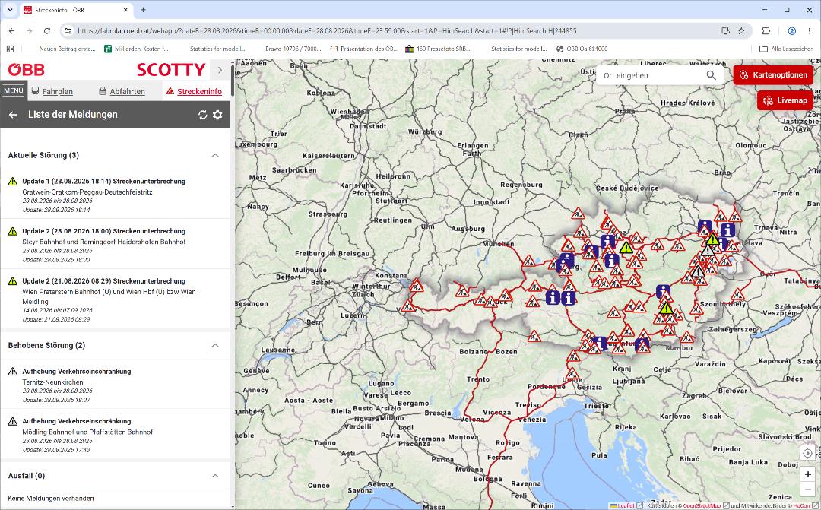Open a new browser tab

tap(143, 9)
